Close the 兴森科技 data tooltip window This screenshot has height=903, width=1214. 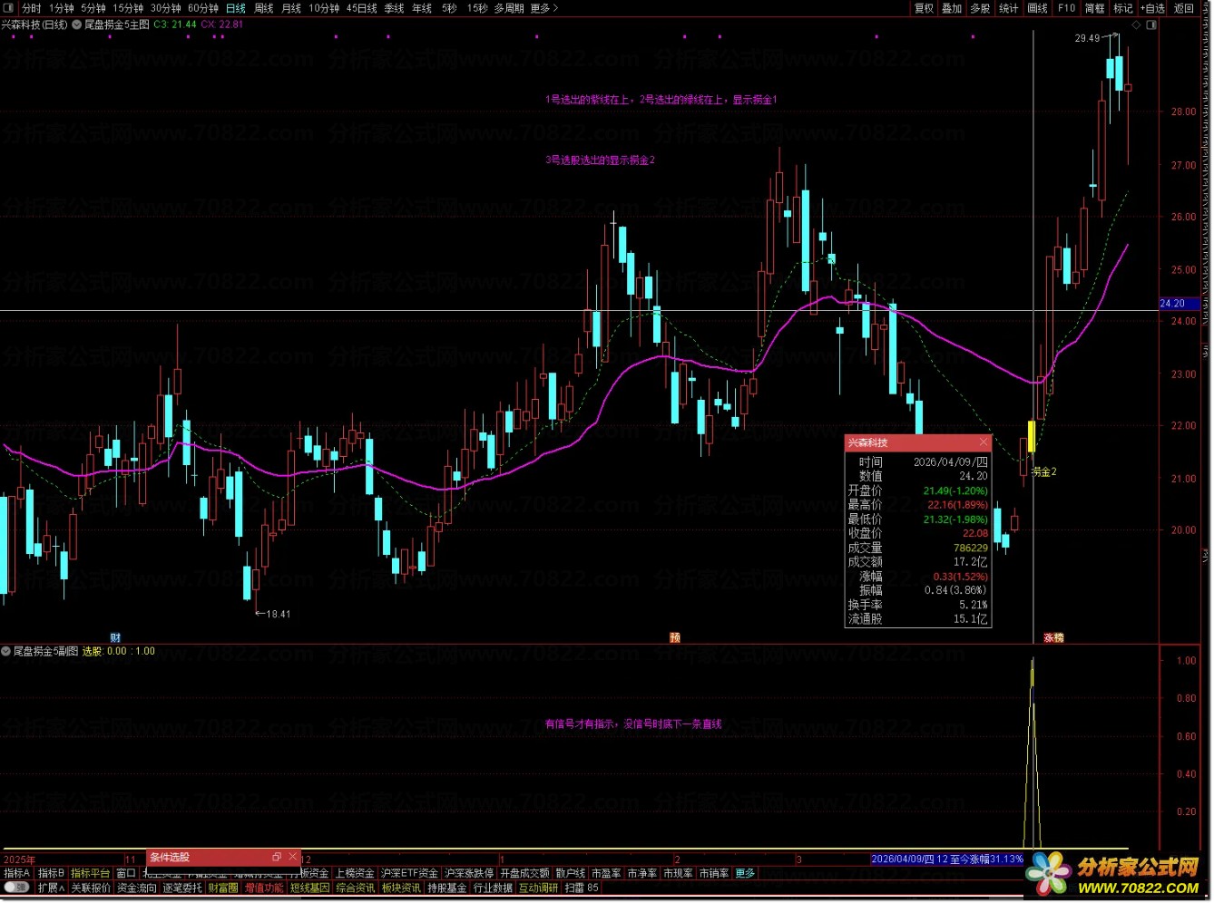pyautogui.click(x=984, y=442)
